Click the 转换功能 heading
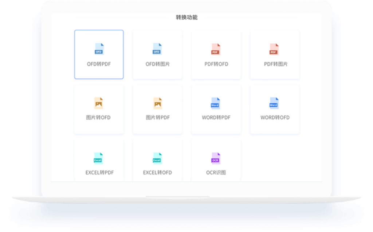 click(187, 17)
